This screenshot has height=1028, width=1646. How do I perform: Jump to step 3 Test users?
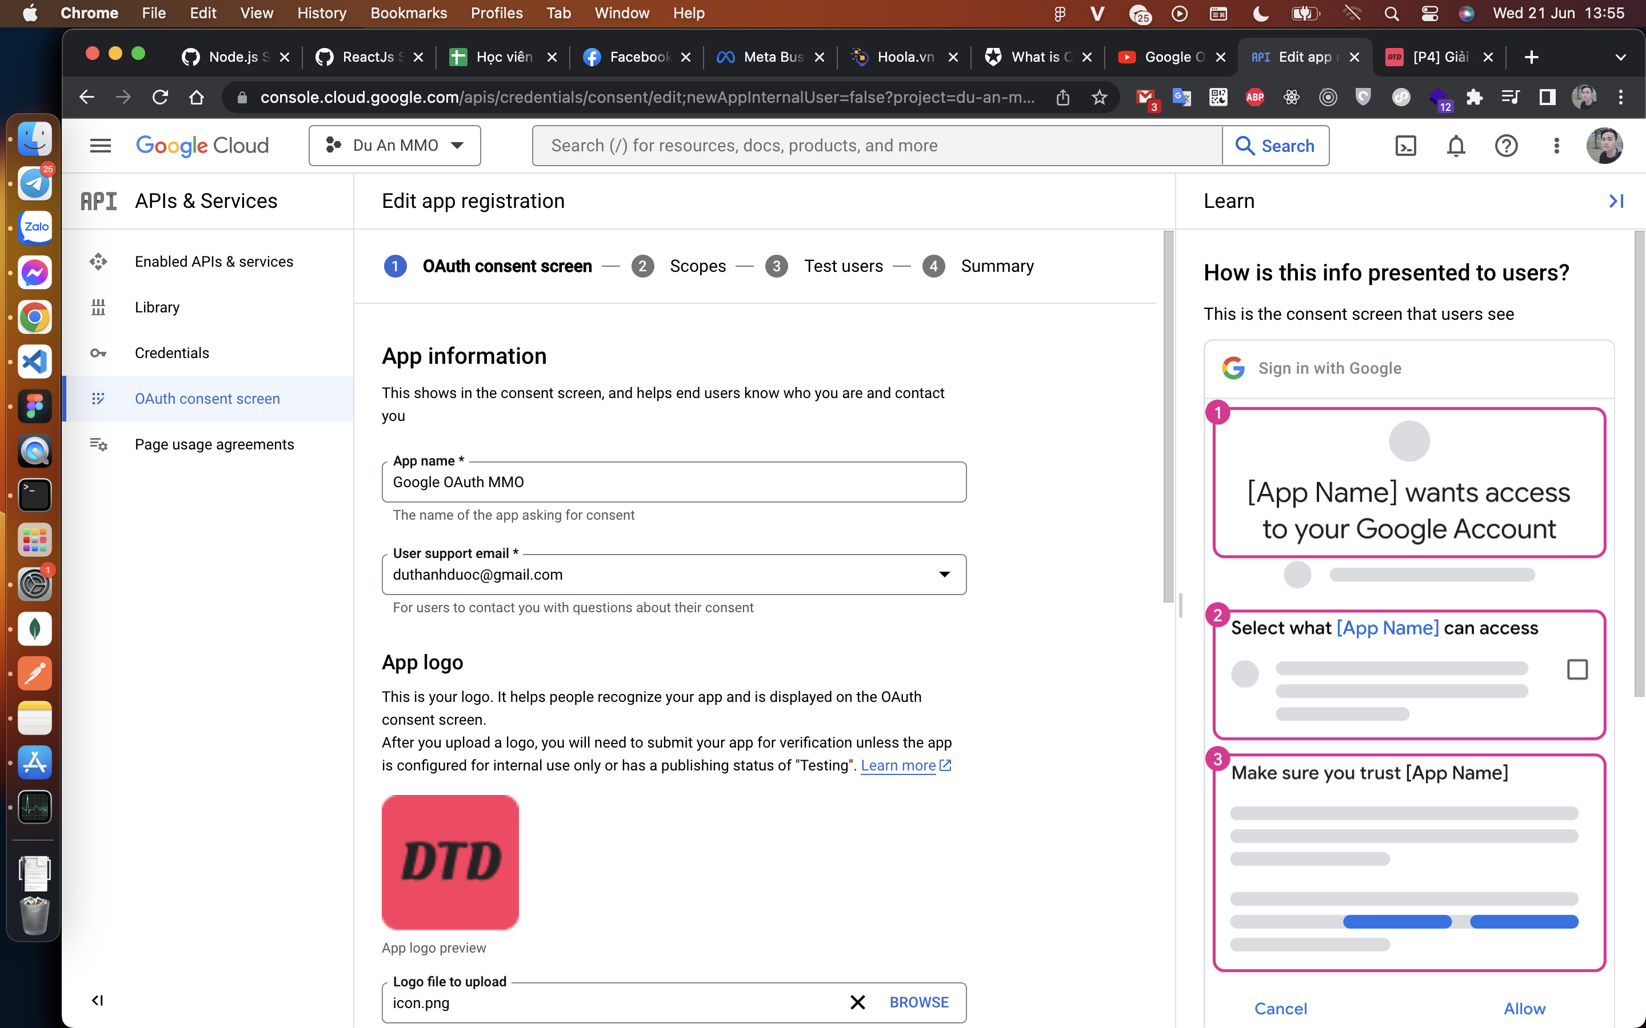[824, 266]
